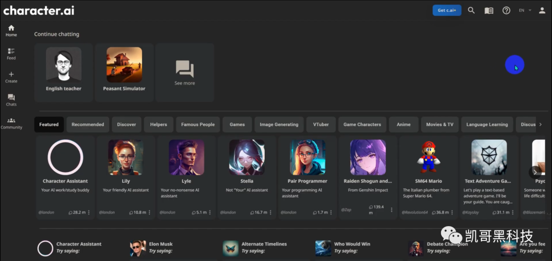
Task: Show next featured characters with round arrow
Action: (x=535, y=172)
